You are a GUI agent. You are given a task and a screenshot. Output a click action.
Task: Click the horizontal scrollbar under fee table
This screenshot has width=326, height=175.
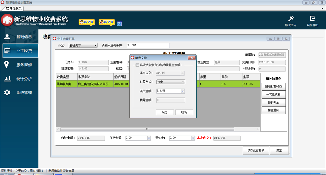tap(147, 129)
